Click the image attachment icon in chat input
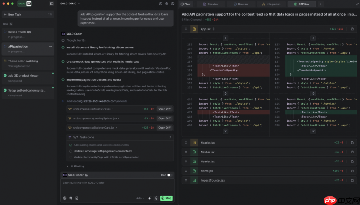Viewport: 360px width, 205px height. point(77,198)
